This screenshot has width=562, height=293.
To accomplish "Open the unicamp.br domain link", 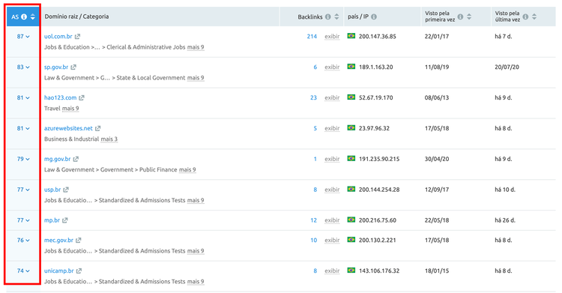I will pyautogui.click(x=59, y=271).
